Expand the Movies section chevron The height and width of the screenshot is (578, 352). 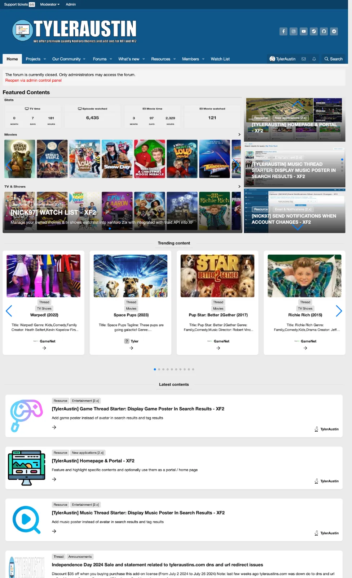[x=239, y=134]
